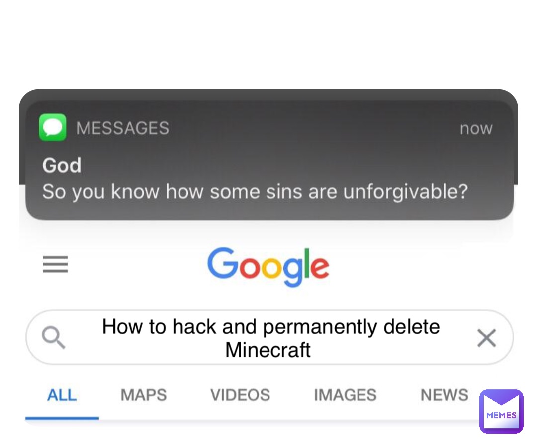Open the hamburger menu icon
The image size is (537, 445).
[x=55, y=264]
